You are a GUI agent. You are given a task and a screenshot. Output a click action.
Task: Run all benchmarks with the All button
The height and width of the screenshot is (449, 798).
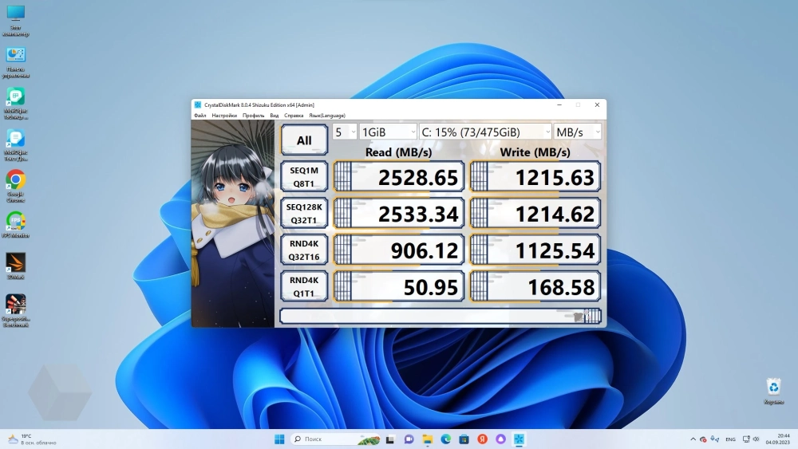pos(304,140)
